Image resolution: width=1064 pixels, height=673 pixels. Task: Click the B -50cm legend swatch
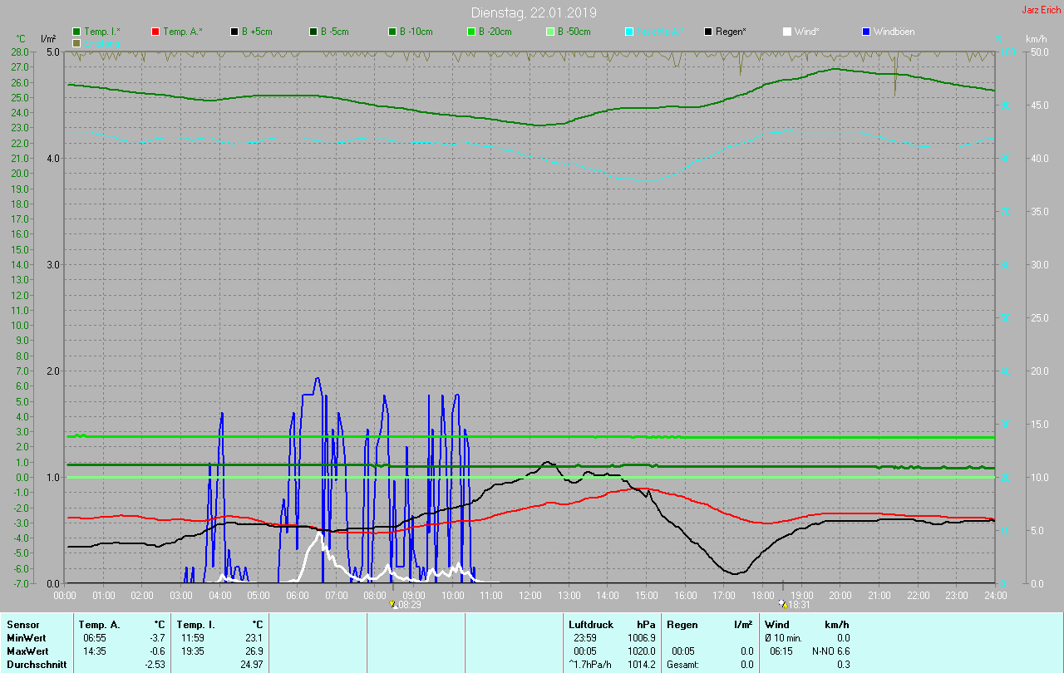pyautogui.click(x=549, y=32)
